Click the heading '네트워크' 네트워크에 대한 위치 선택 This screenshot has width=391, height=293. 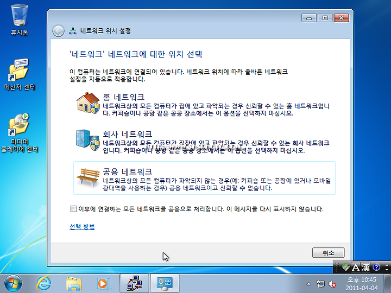pos(136,54)
